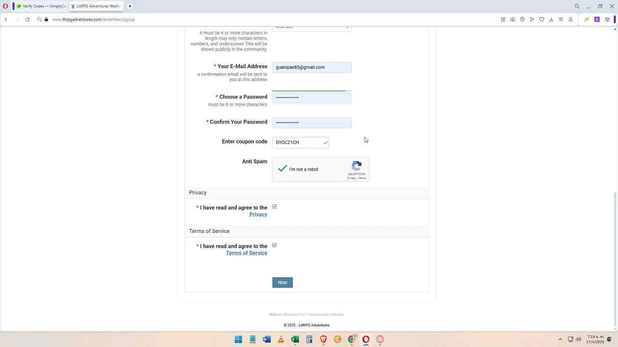Open reCAPTCHA Privacy link
Screen dimensions: 618x347
point(351,178)
